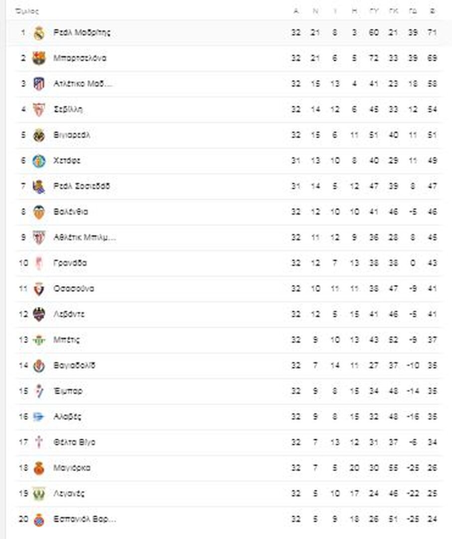Click Real Madrid's 71 points value
Image resolution: width=452 pixels, height=539 pixels.
coord(432,32)
